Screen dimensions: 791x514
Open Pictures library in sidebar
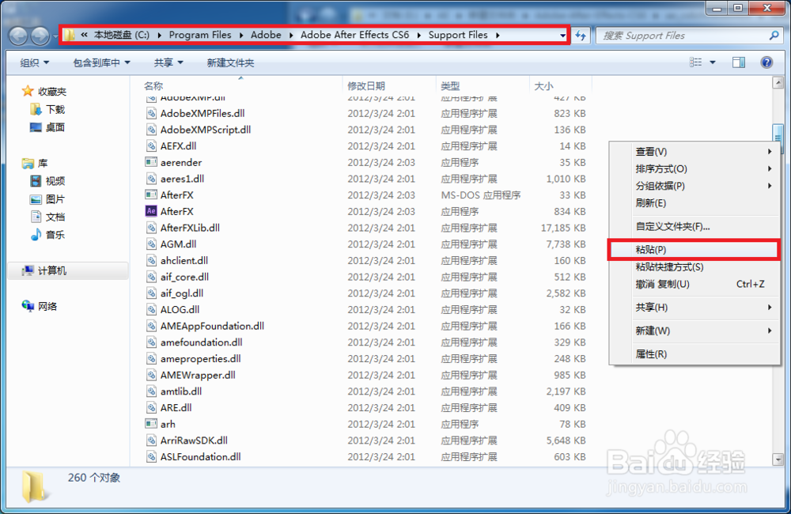[47, 199]
